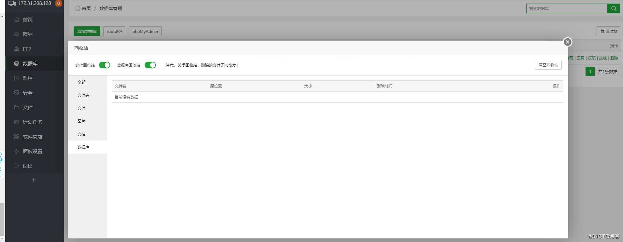Screen dimensions: 623x242
Task: Click the 大小 column header
Action: tap(308, 86)
